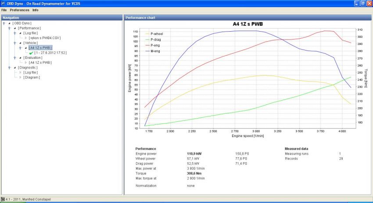
Task: Click the Max. power at 3 800 1/min value
Action: (x=196, y=168)
